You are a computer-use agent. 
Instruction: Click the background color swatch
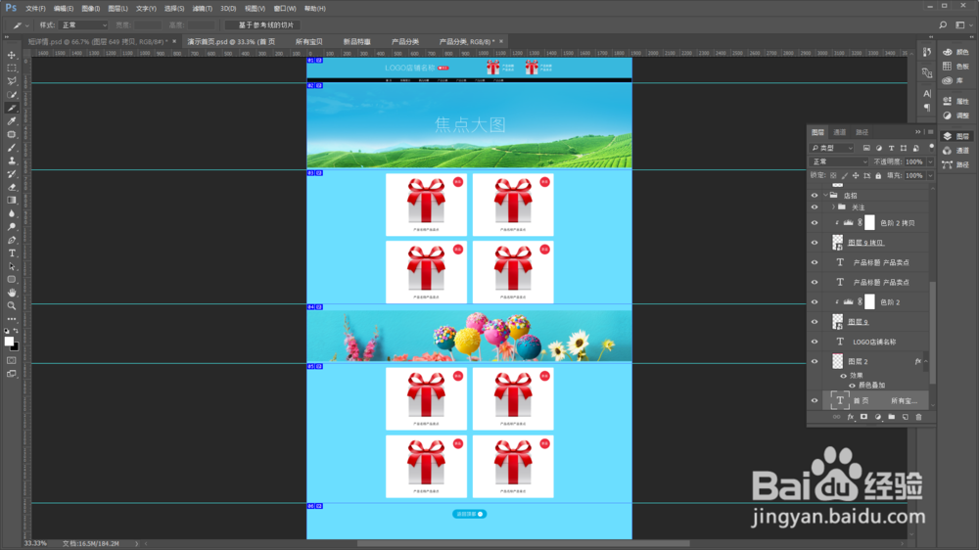click(x=16, y=347)
